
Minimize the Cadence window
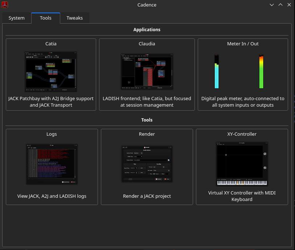272,5
